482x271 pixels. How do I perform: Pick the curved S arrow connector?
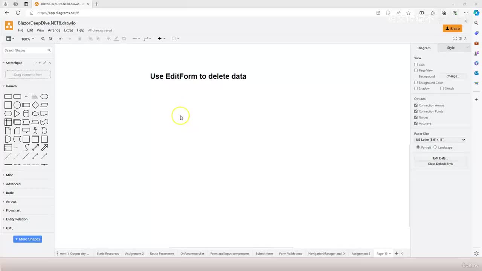coord(26,148)
